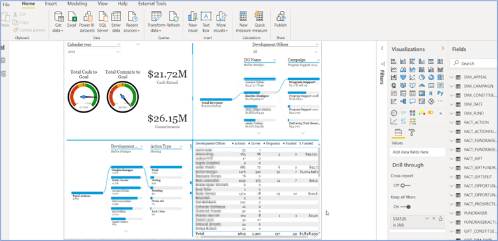
Task: Click the Enter data button
Action: [x=116, y=22]
